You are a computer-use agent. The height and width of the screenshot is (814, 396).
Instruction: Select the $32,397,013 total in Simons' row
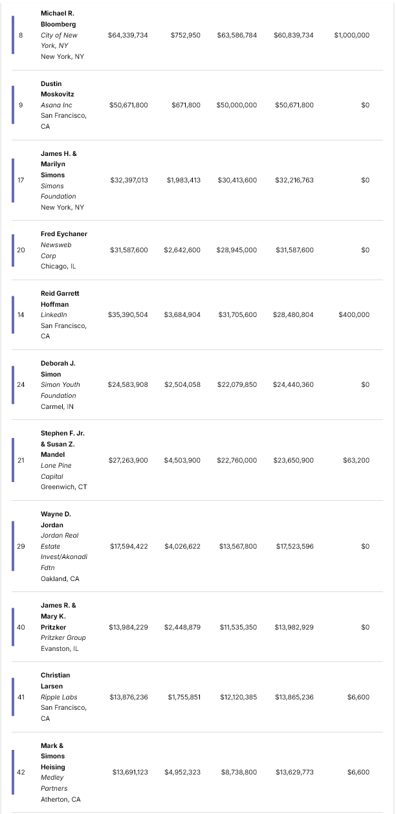pyautogui.click(x=129, y=180)
